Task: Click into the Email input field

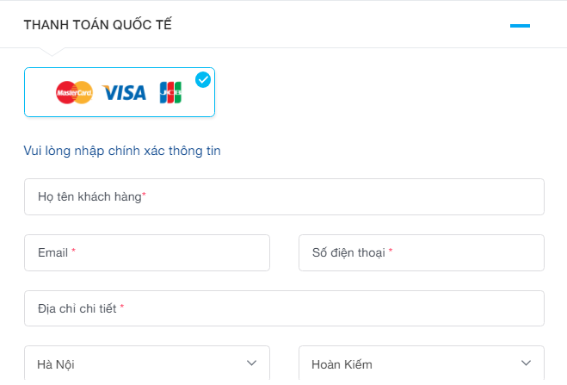Action: [147, 252]
